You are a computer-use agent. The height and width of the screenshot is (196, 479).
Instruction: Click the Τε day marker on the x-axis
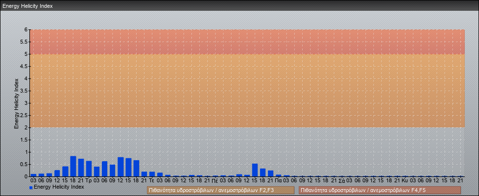coord(152,180)
